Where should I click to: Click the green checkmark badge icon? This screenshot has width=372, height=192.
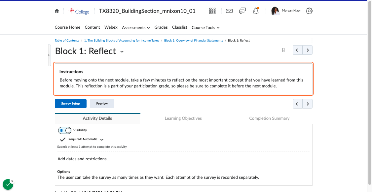(8, 184)
